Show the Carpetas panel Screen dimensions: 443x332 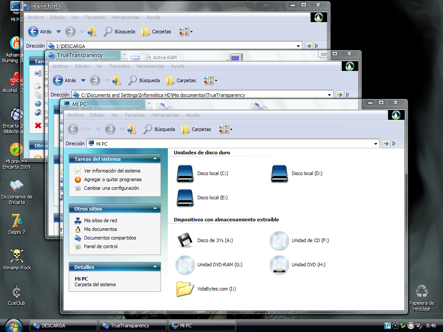click(196, 129)
